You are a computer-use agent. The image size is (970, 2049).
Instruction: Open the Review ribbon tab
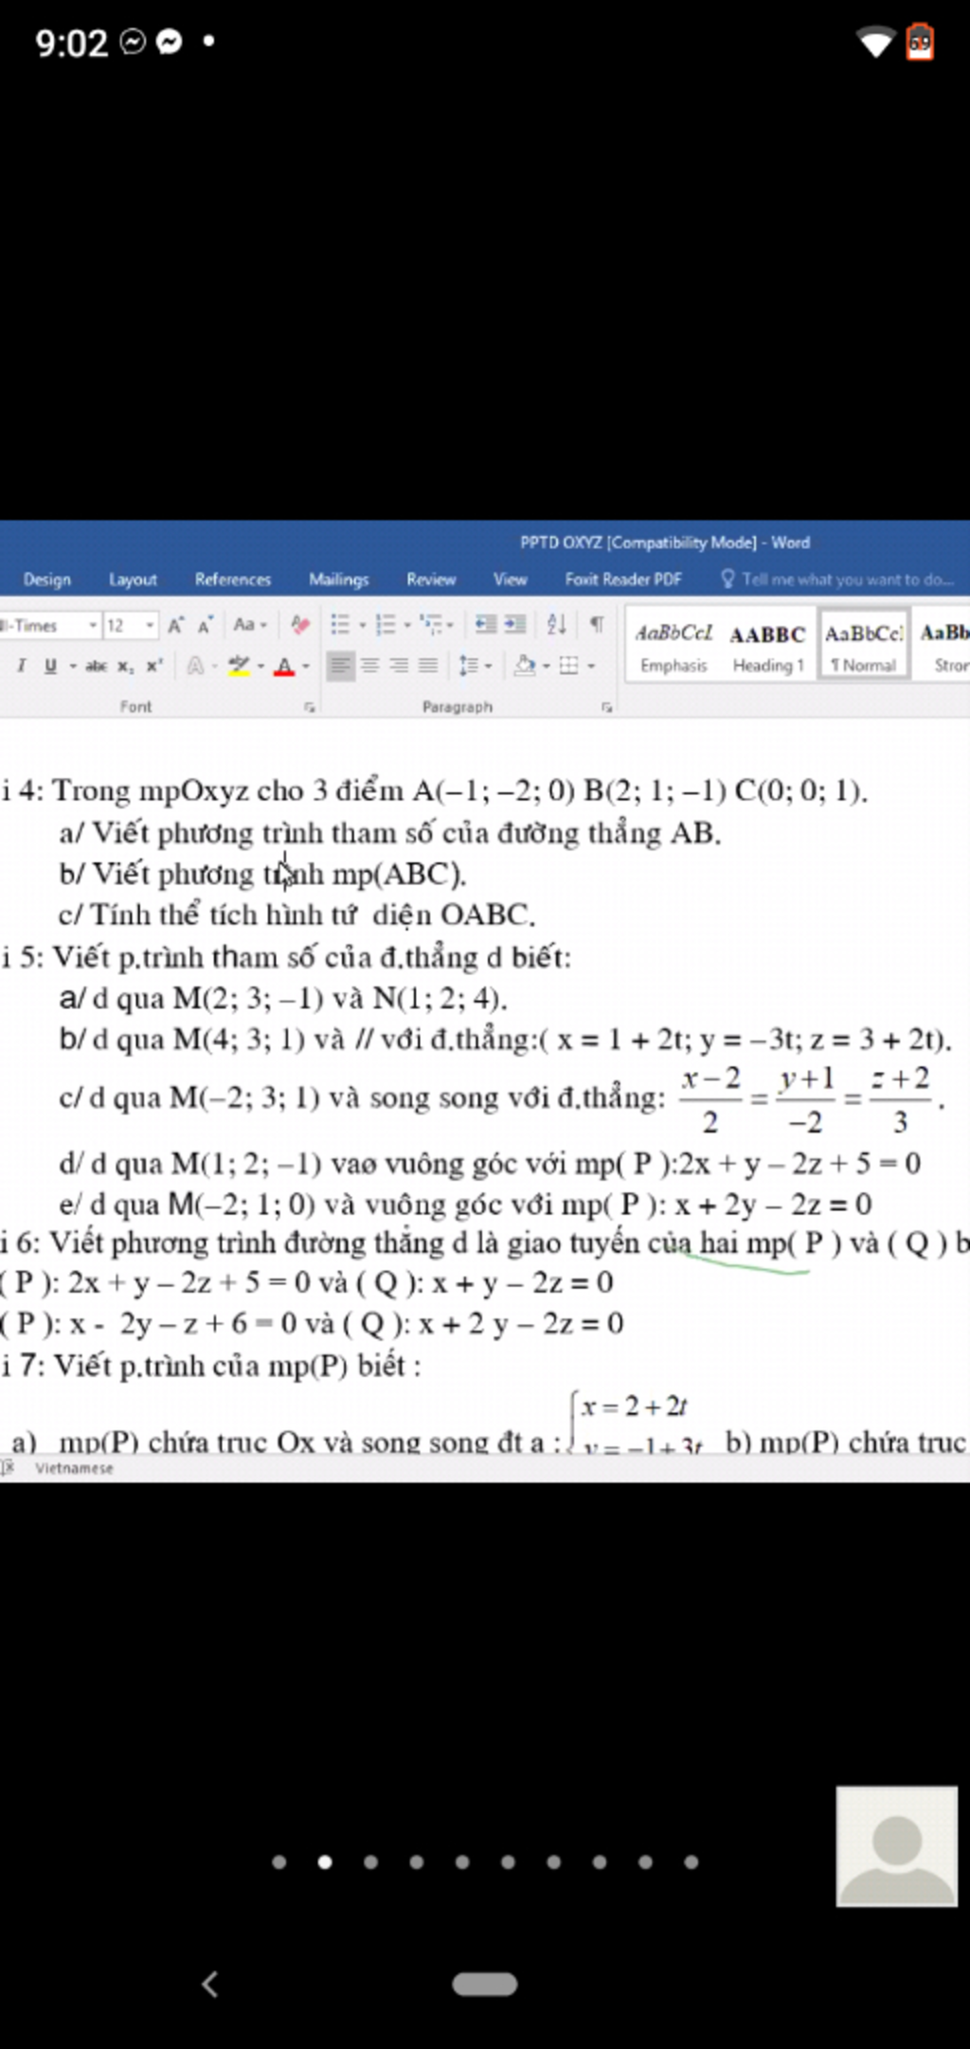pos(431,579)
